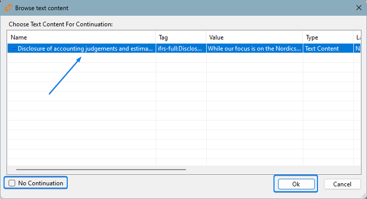
Task: Enable the No Continuation checkbox
Action: pos(12,183)
